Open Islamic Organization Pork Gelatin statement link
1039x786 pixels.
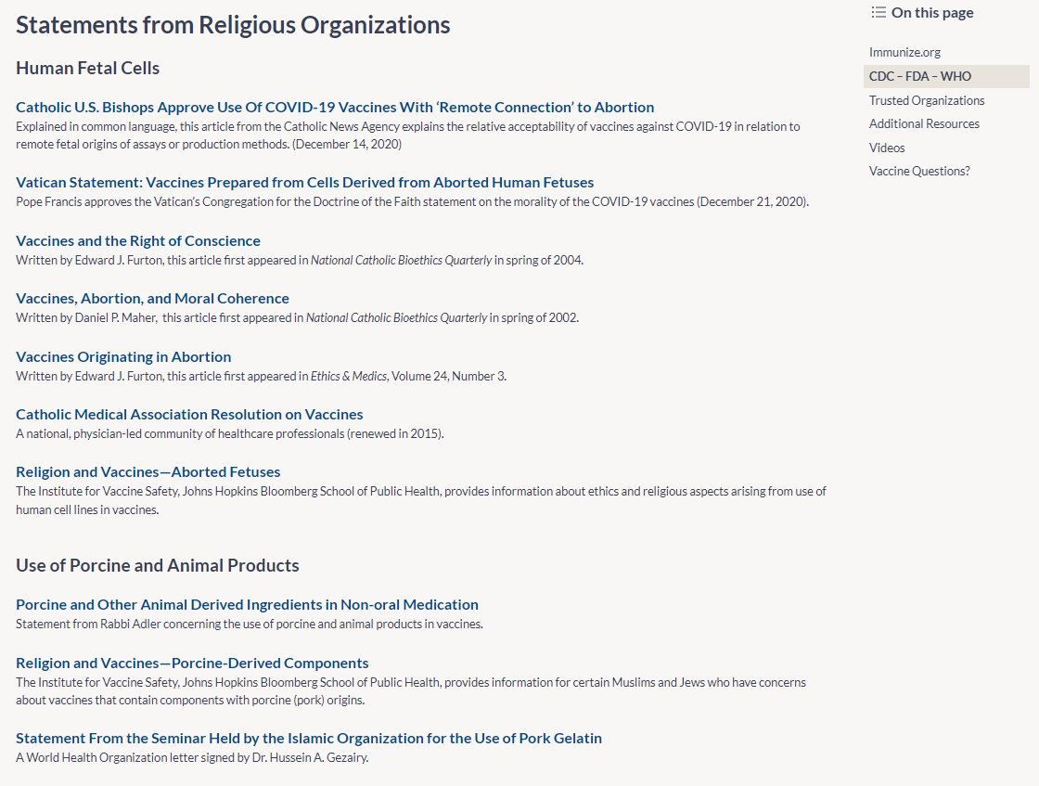[x=309, y=739]
